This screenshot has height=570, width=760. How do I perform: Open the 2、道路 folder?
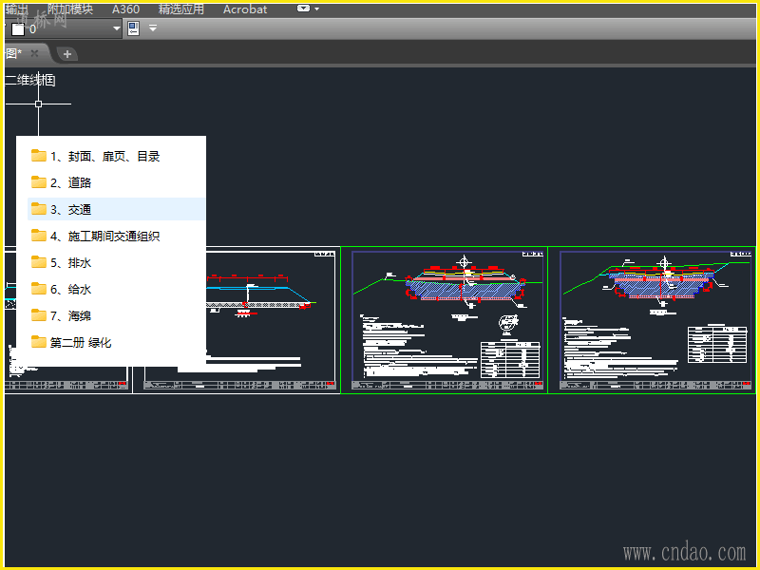click(x=116, y=182)
